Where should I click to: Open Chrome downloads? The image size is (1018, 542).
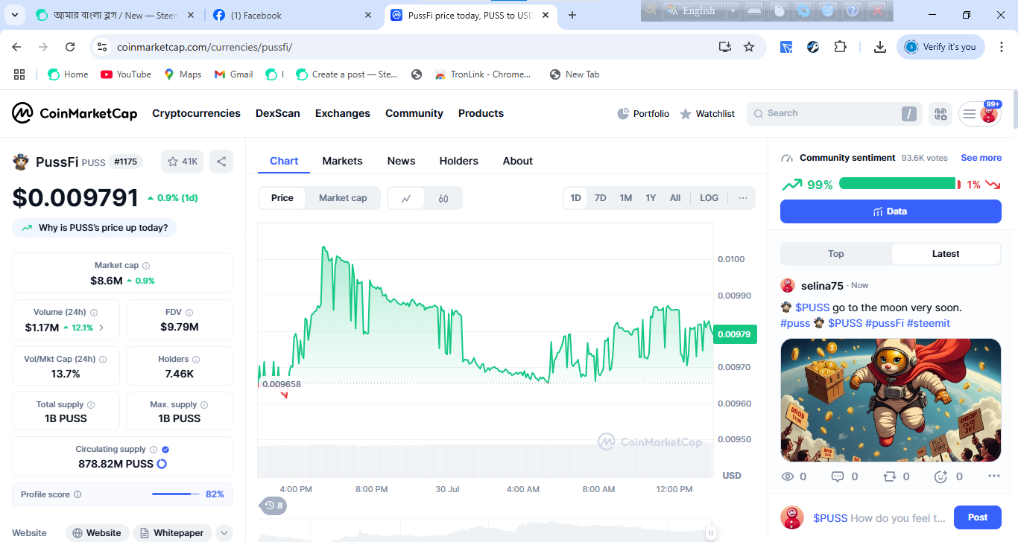pos(880,47)
